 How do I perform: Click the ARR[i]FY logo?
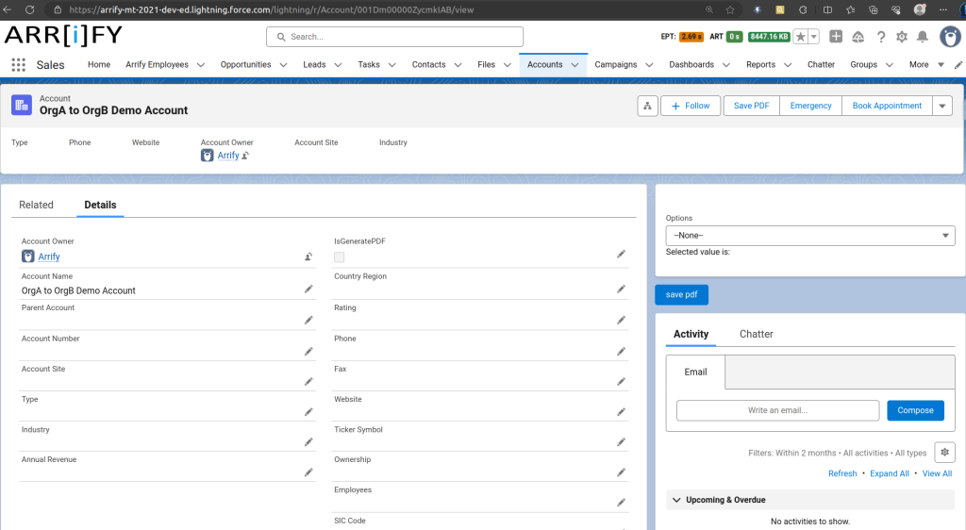point(63,36)
